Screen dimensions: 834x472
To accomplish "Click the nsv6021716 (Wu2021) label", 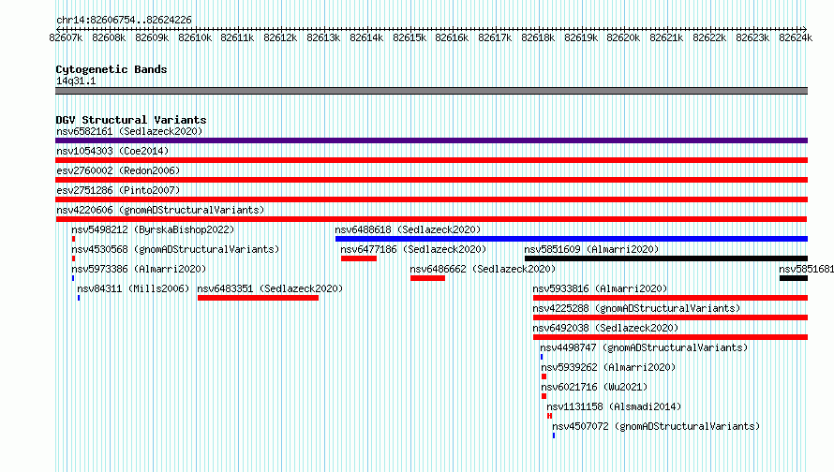I will (x=594, y=387).
